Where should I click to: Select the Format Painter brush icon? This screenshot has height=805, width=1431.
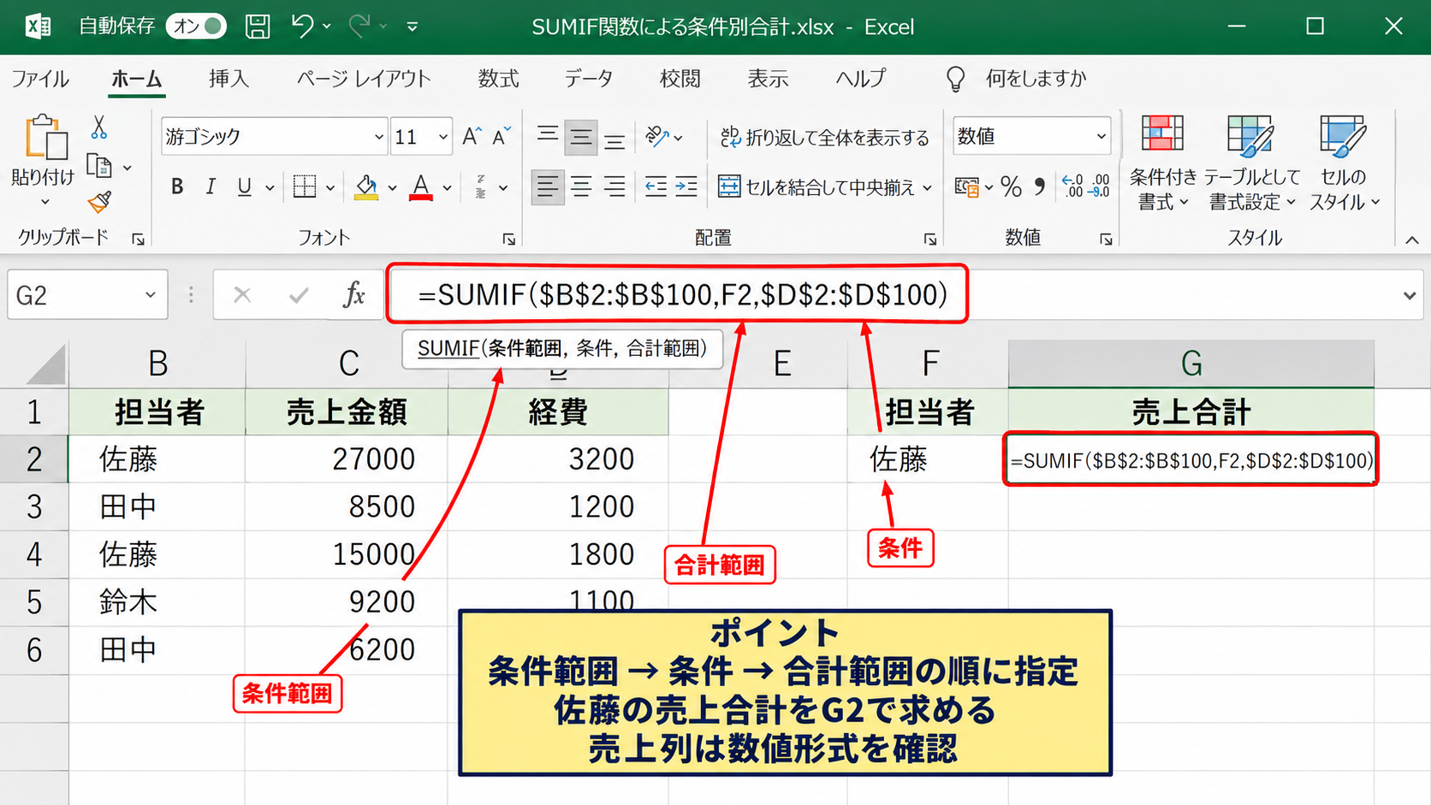point(99,203)
